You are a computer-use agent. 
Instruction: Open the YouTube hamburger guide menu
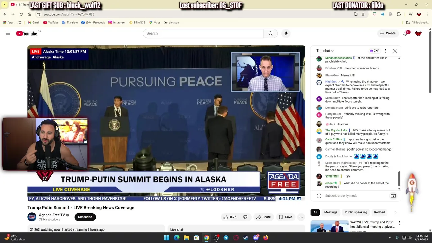coord(8,33)
